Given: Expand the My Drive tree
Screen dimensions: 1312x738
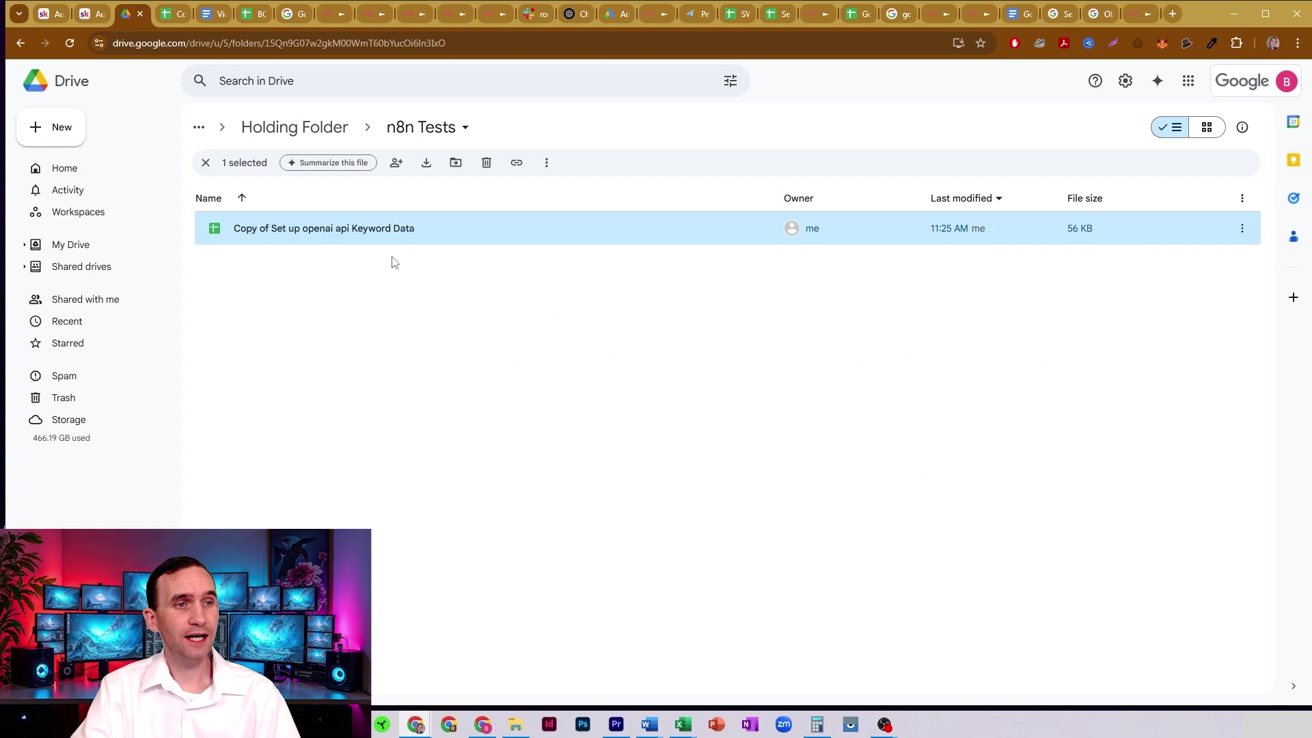Looking at the screenshot, I should (25, 245).
